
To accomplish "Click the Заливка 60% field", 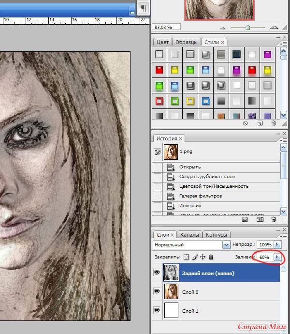I will 265,257.
